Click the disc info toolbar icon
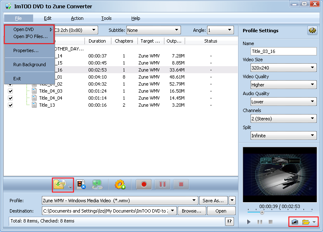Viewport: 323px width, 232px height. click(x=97, y=184)
